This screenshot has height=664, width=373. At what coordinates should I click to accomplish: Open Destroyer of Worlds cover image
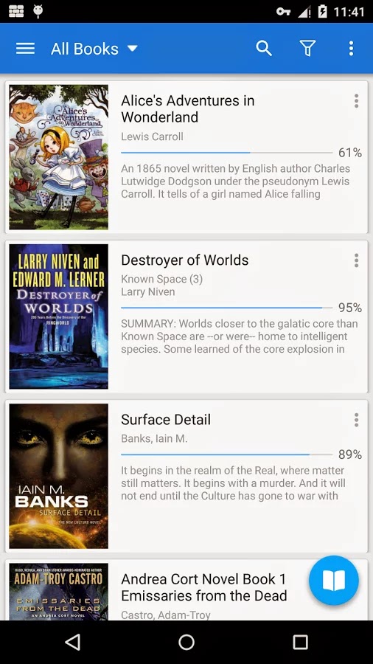coord(59,317)
